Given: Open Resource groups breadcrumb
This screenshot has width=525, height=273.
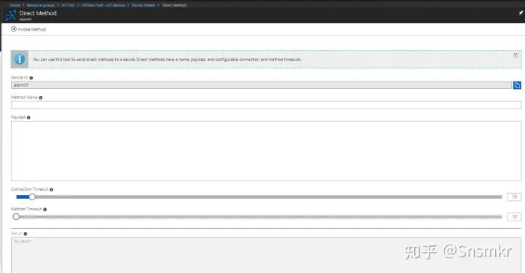Looking at the screenshot, I should pyautogui.click(x=41, y=5).
